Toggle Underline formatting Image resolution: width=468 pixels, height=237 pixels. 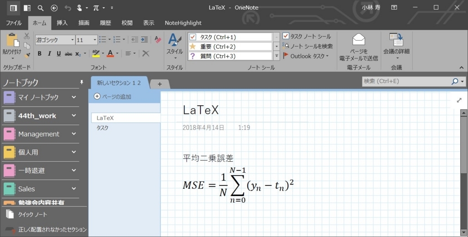59,54
